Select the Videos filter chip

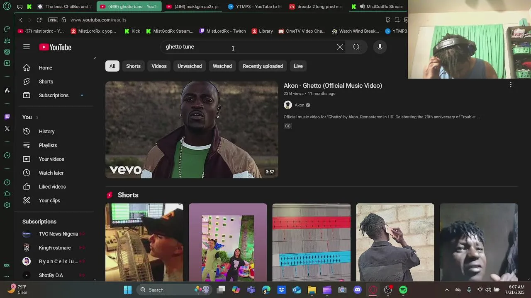point(159,66)
